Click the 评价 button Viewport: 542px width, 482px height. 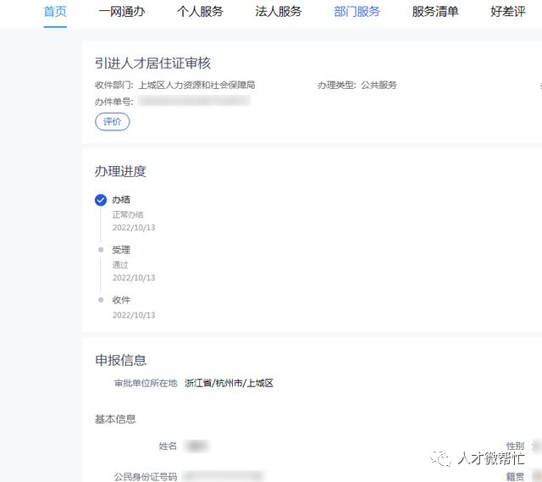pyautogui.click(x=113, y=122)
